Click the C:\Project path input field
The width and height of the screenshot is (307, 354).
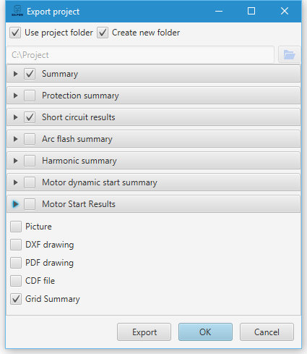[x=140, y=55]
